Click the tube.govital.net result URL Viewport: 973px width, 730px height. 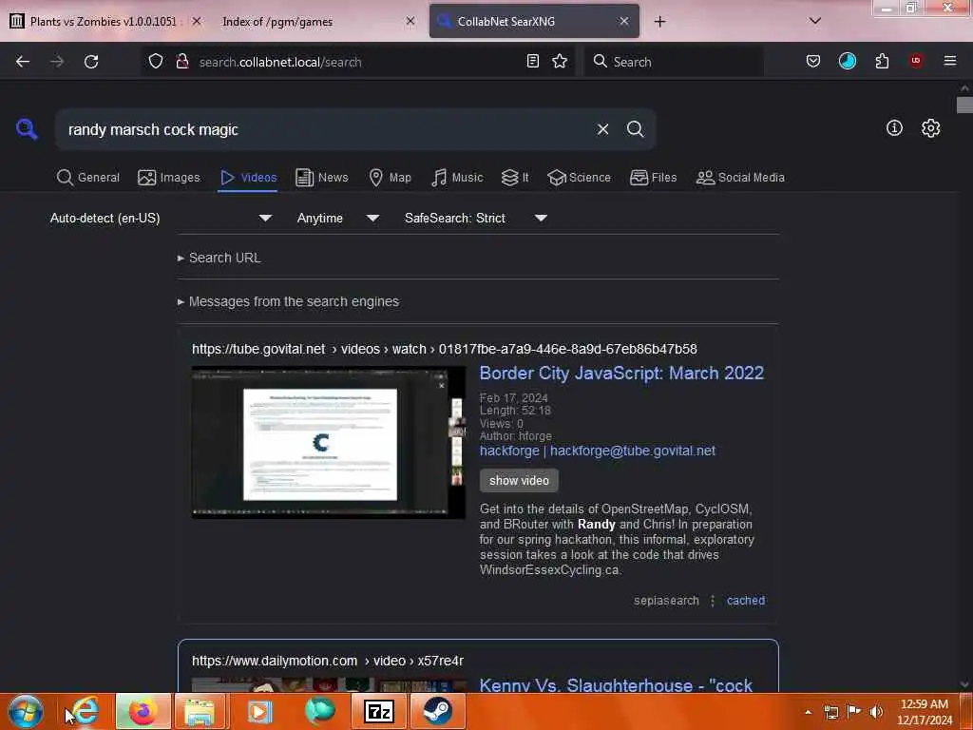tap(445, 349)
